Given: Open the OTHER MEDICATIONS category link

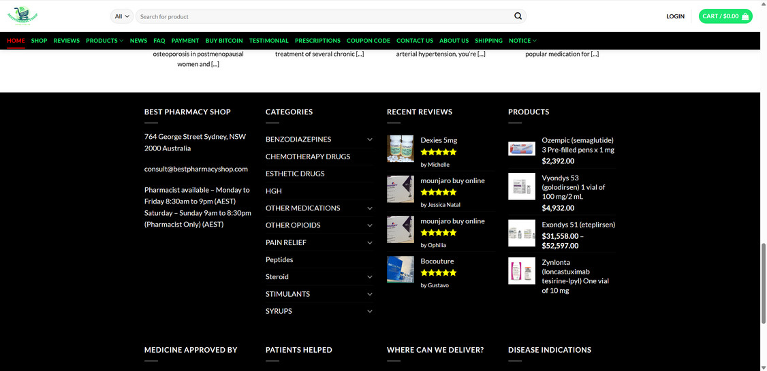Looking at the screenshot, I should coord(303,208).
